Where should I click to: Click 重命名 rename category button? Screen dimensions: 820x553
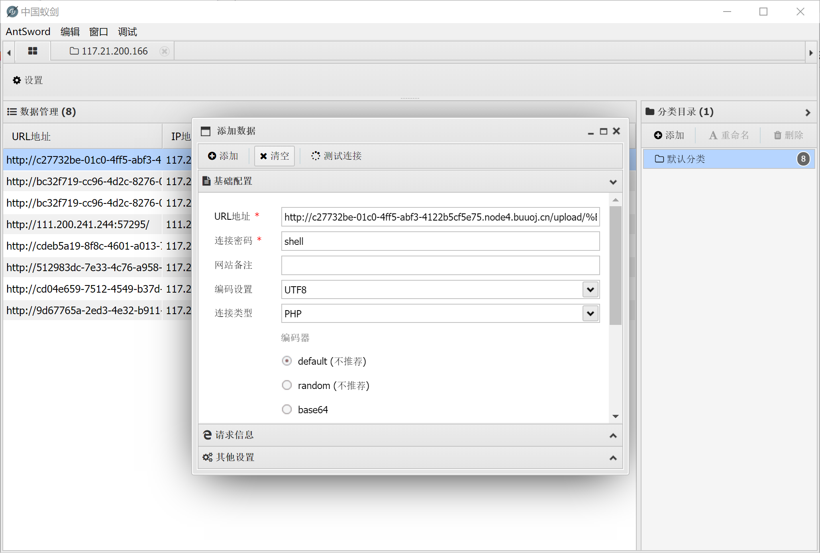point(729,135)
